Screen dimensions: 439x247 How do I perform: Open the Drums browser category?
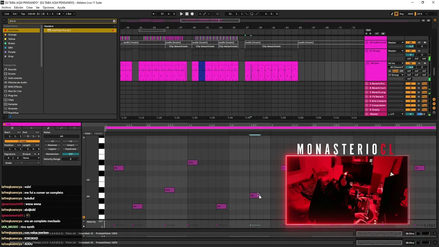(x=12, y=74)
